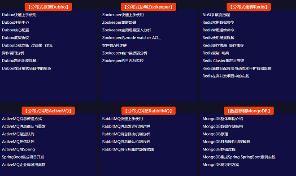This screenshot has height=176, width=296.
Task: Select the Dubbo注册中心 item
Action: click(x=16, y=22)
